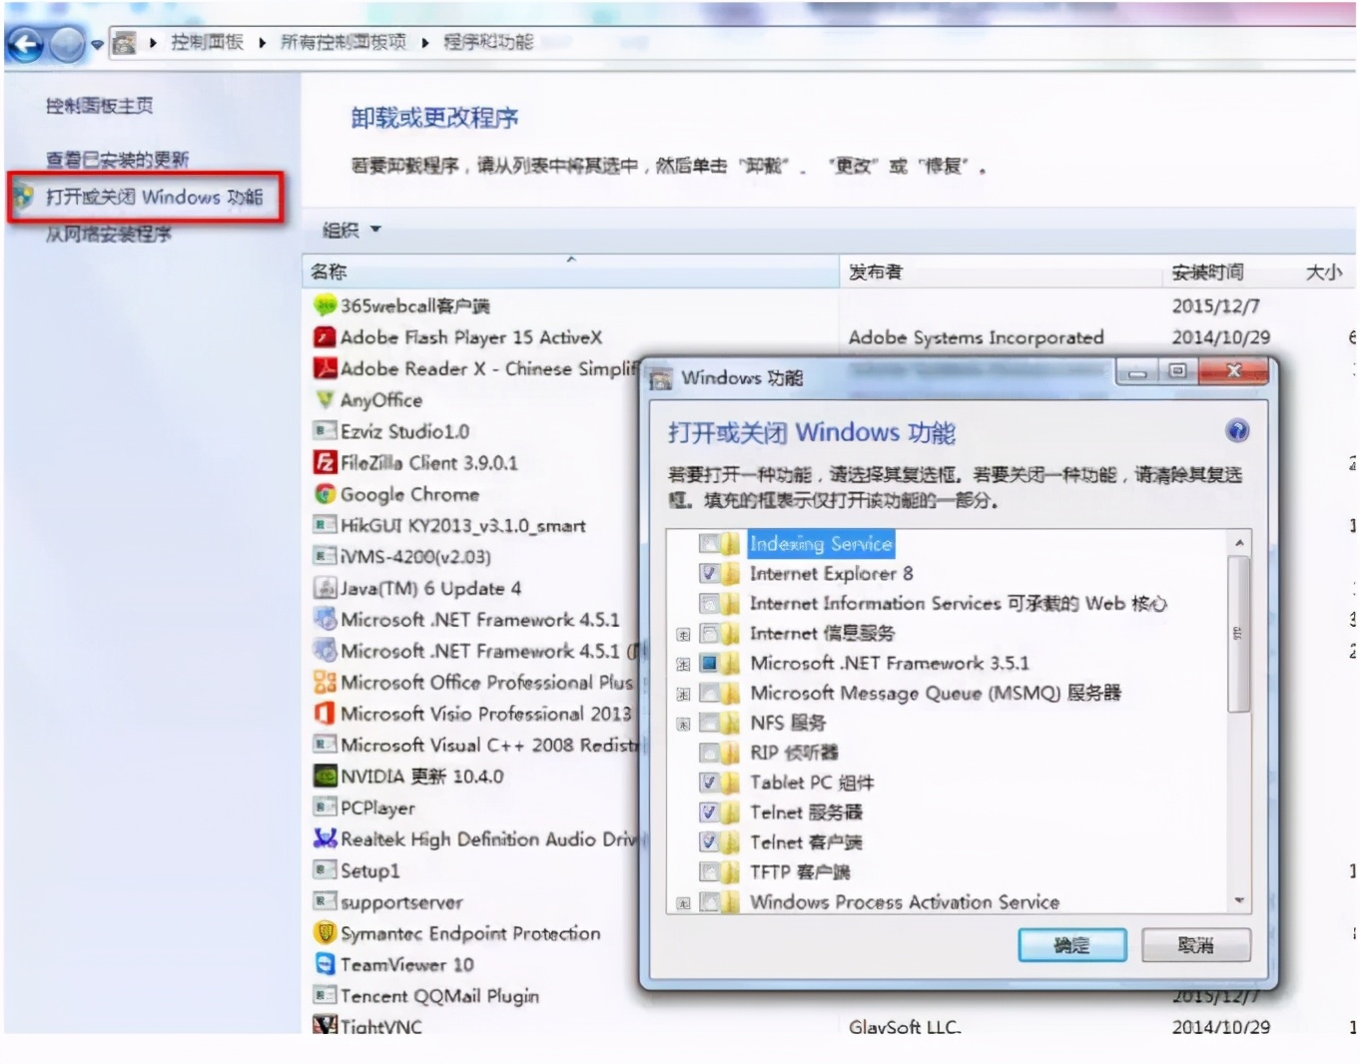The image size is (1360, 1064).
Task: Click Microsoft Office Professional Plus icon
Action: 325,682
